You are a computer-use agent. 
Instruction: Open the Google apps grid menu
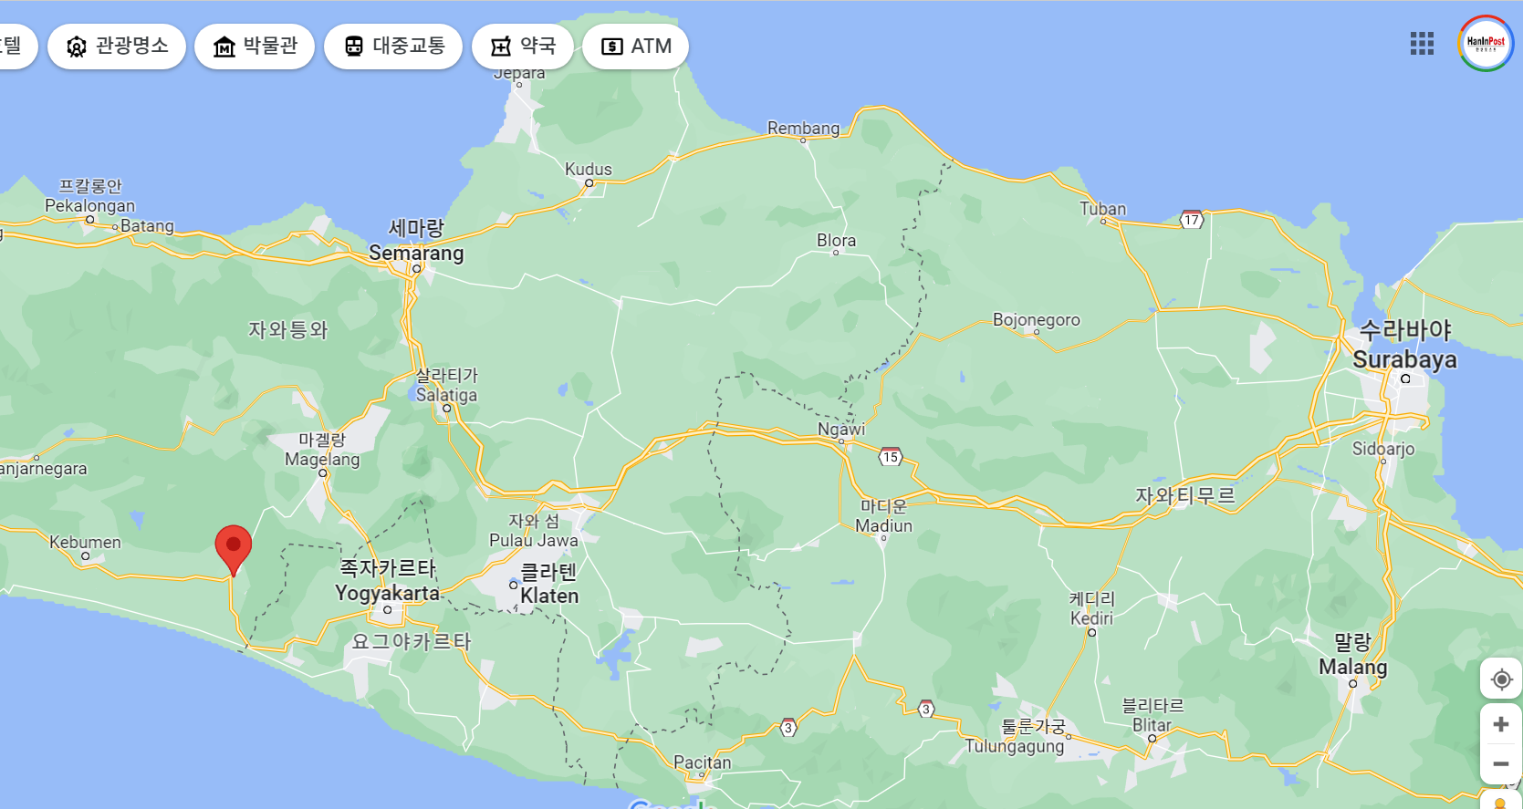[1422, 44]
